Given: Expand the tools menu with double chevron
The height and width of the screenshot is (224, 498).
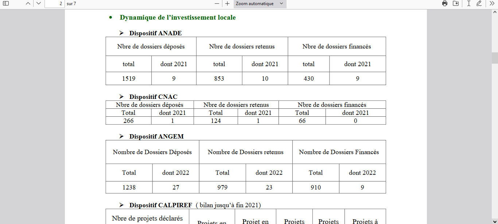Looking at the screenshot, I should [491, 4].
